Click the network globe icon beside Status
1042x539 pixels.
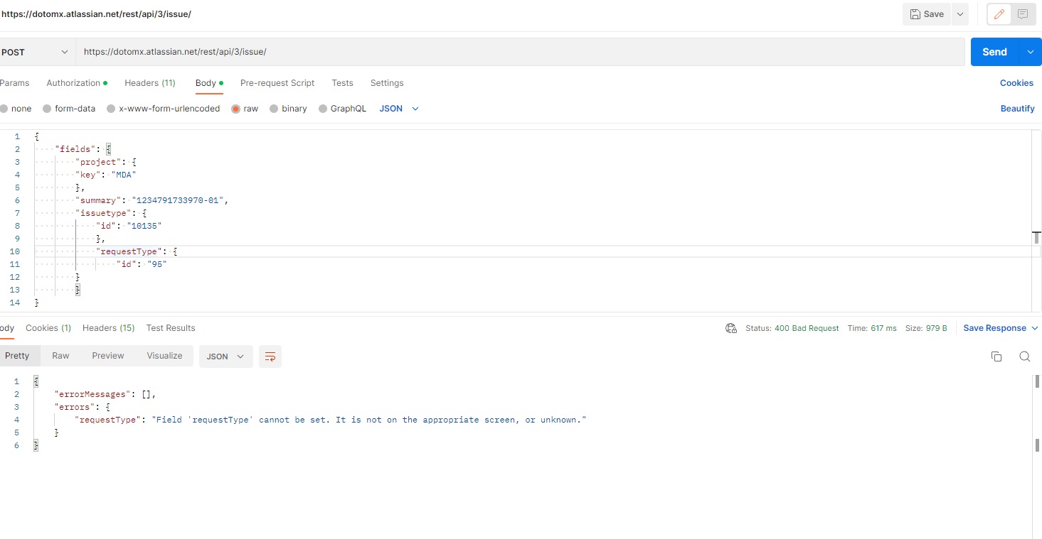(x=731, y=328)
